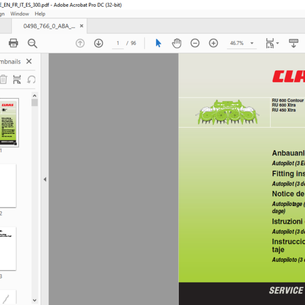Collapse the navigation pane arrow
The image size is (305, 305).
45,179
